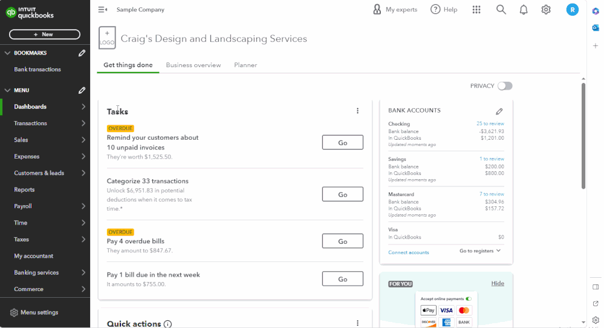
Task: Open the search magnifier icon
Action: click(x=501, y=10)
